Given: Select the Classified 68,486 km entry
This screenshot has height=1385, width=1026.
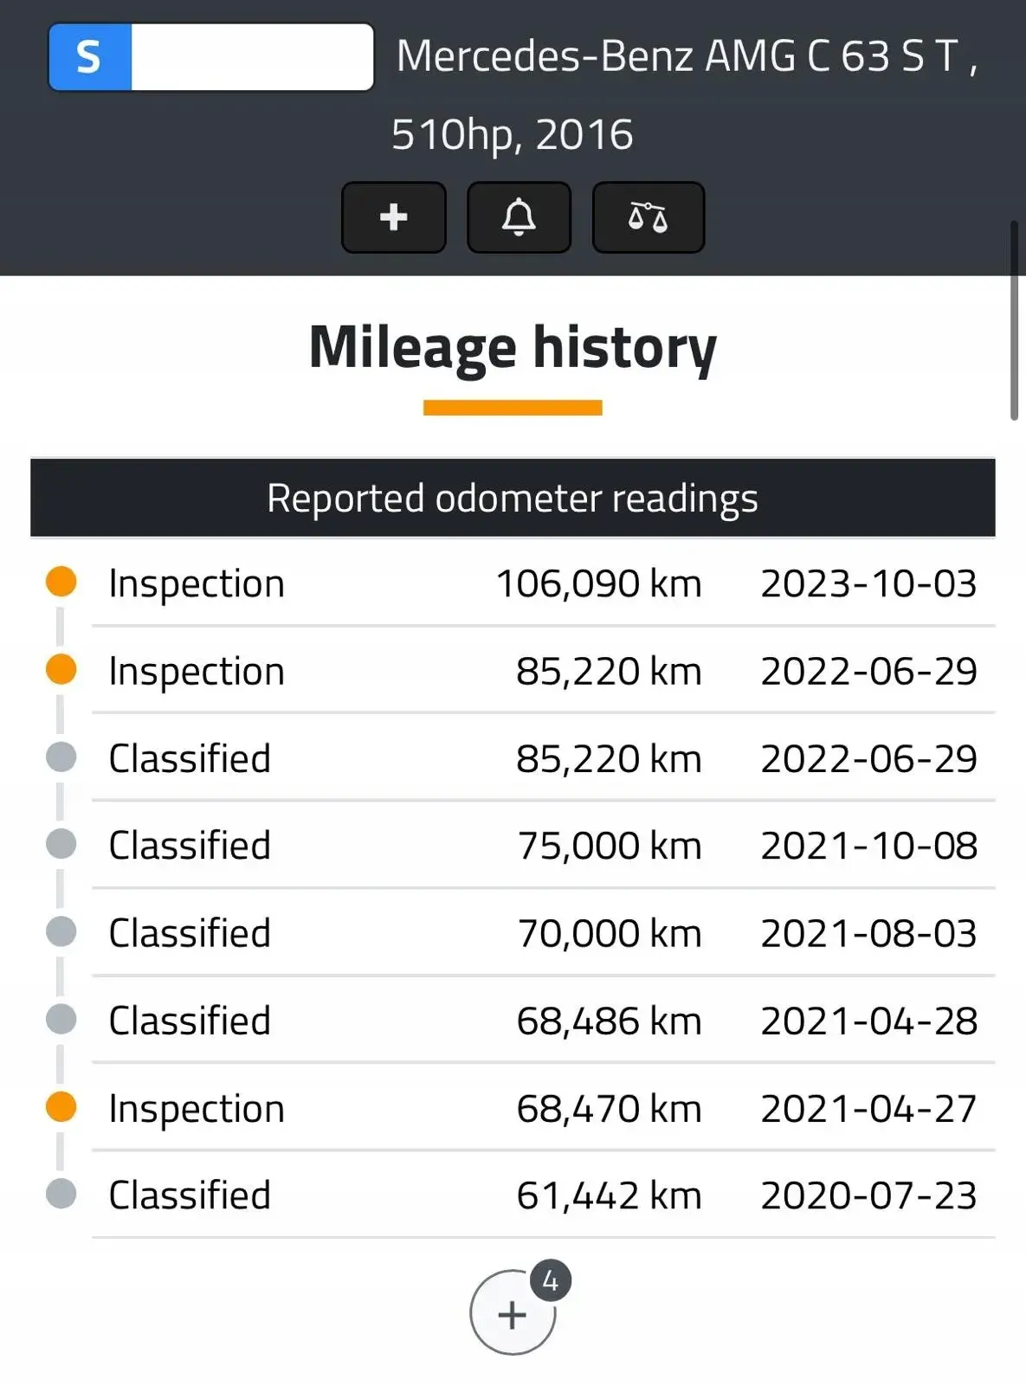Looking at the screenshot, I should (543, 1020).
